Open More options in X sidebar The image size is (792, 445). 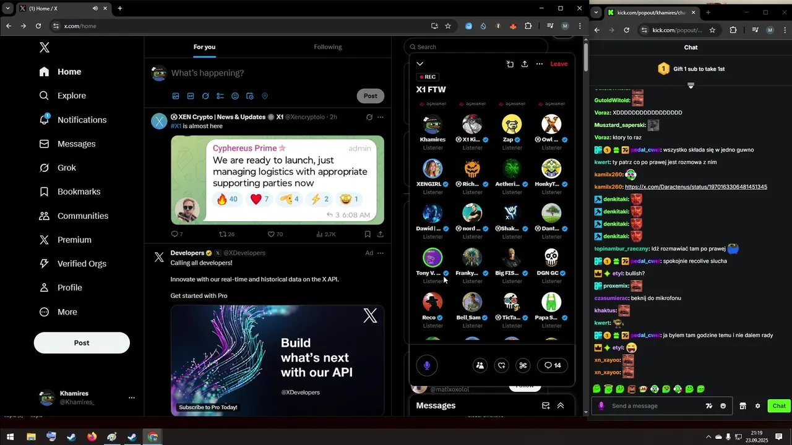[x=58, y=312]
